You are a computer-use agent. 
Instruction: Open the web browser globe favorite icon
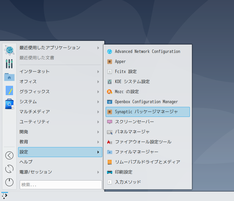pos(9,50)
